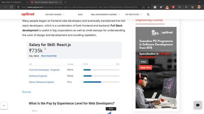
Task: Close the ReactJS Developer Salary tab
Action: [x=61, y=2]
